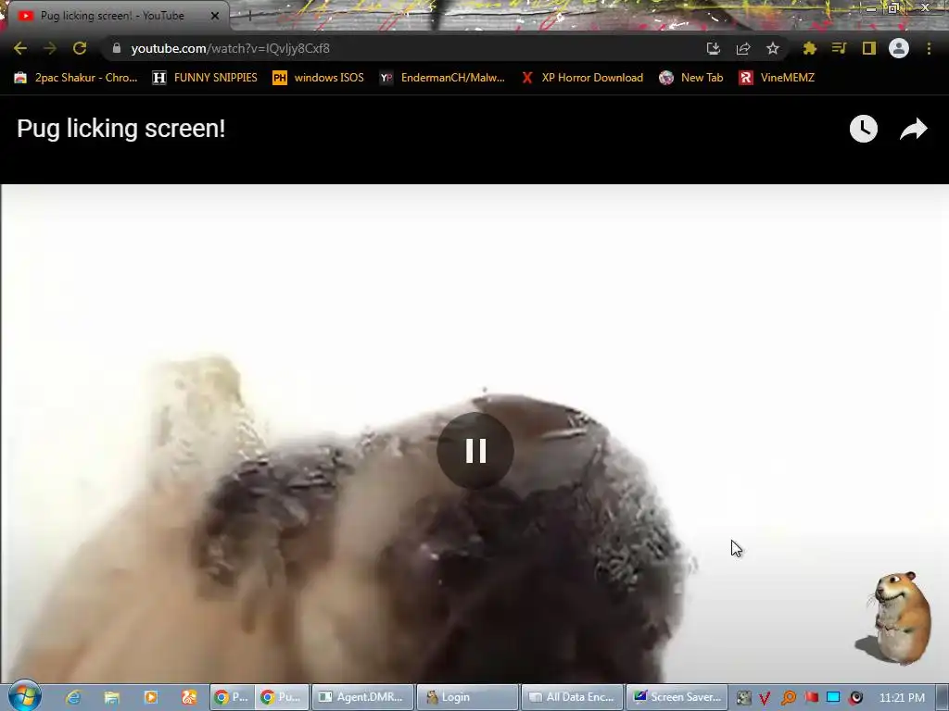Pause the video with the center pause button
This screenshot has height=711, width=949.
[x=475, y=451]
